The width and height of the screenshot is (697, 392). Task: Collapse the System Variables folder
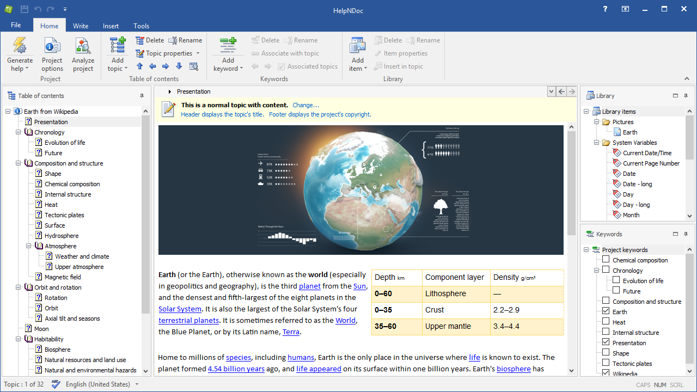[596, 143]
